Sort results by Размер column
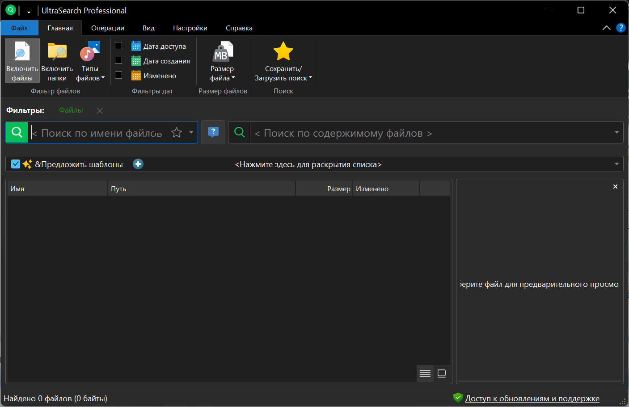The image size is (629, 407). [325, 189]
